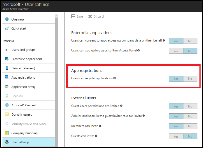Screen dimensions: 203x148
Task: Set Members can invite to No
Action: point(190,126)
